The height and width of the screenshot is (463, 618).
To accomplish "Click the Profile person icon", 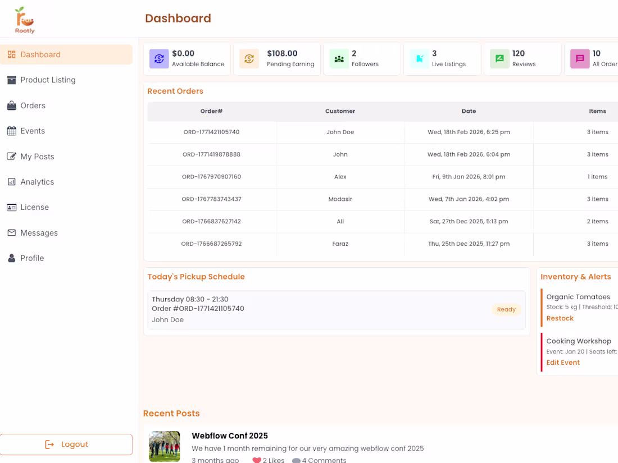I will coord(12,258).
